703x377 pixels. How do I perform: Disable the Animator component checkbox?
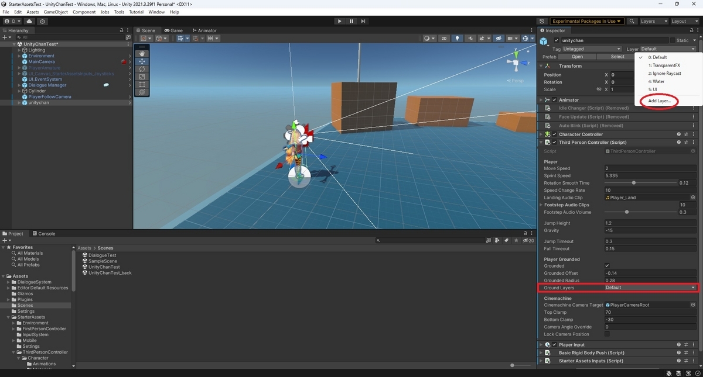554,100
